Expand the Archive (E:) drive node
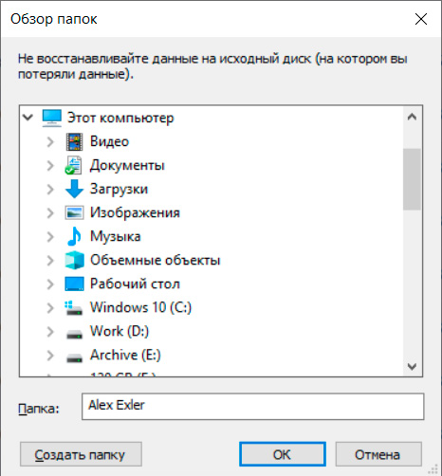Screen dimensions: 442x476 coord(50,356)
